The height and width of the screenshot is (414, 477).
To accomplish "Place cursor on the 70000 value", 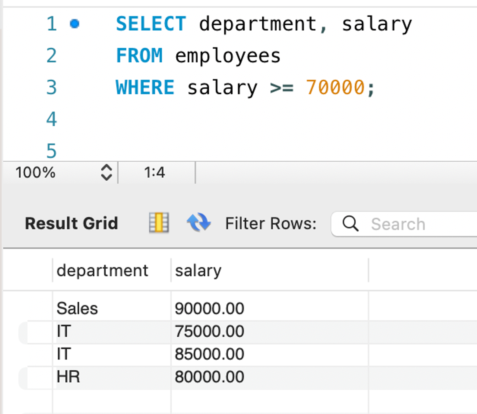I will 335,87.
